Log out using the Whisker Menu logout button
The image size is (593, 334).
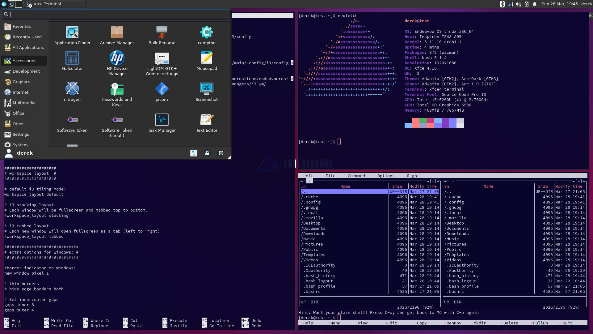[x=221, y=153]
